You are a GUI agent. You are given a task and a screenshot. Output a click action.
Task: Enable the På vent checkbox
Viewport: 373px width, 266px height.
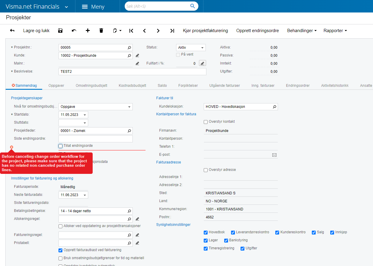[x=178, y=54]
